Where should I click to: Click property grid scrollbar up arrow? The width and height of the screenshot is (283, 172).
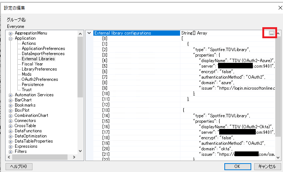pos(278,33)
